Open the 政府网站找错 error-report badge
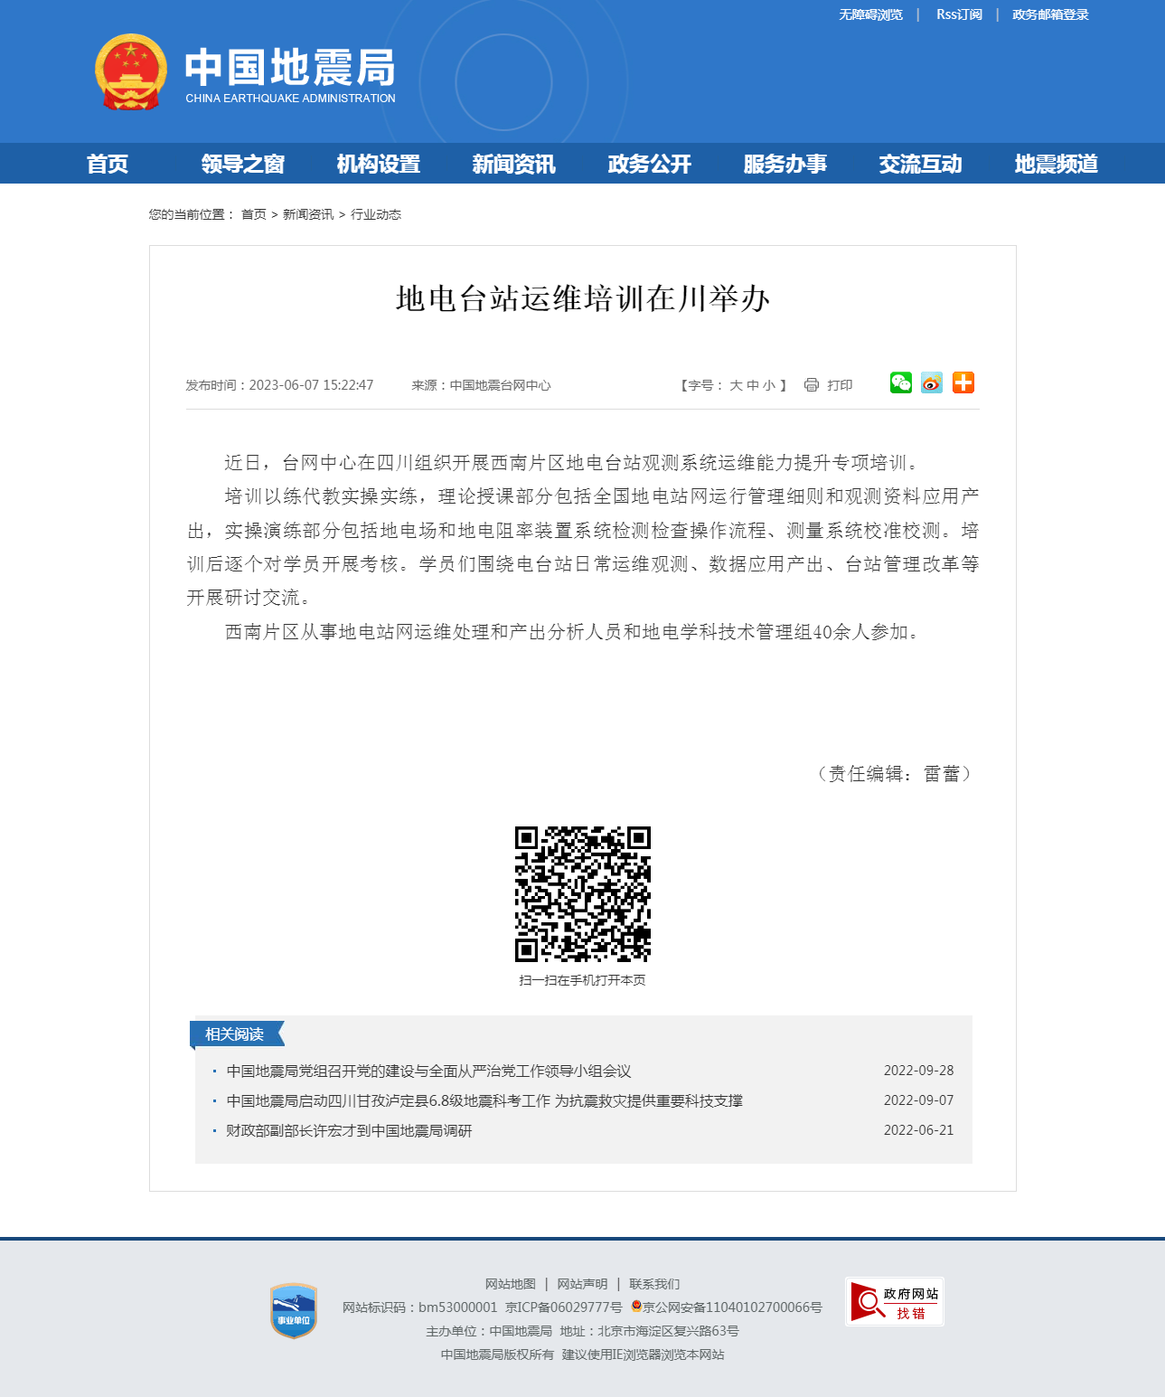The height and width of the screenshot is (1397, 1165). [895, 1302]
